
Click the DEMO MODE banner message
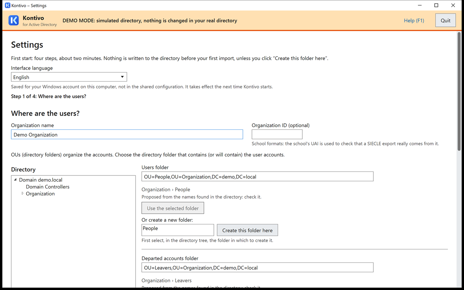coord(150,21)
